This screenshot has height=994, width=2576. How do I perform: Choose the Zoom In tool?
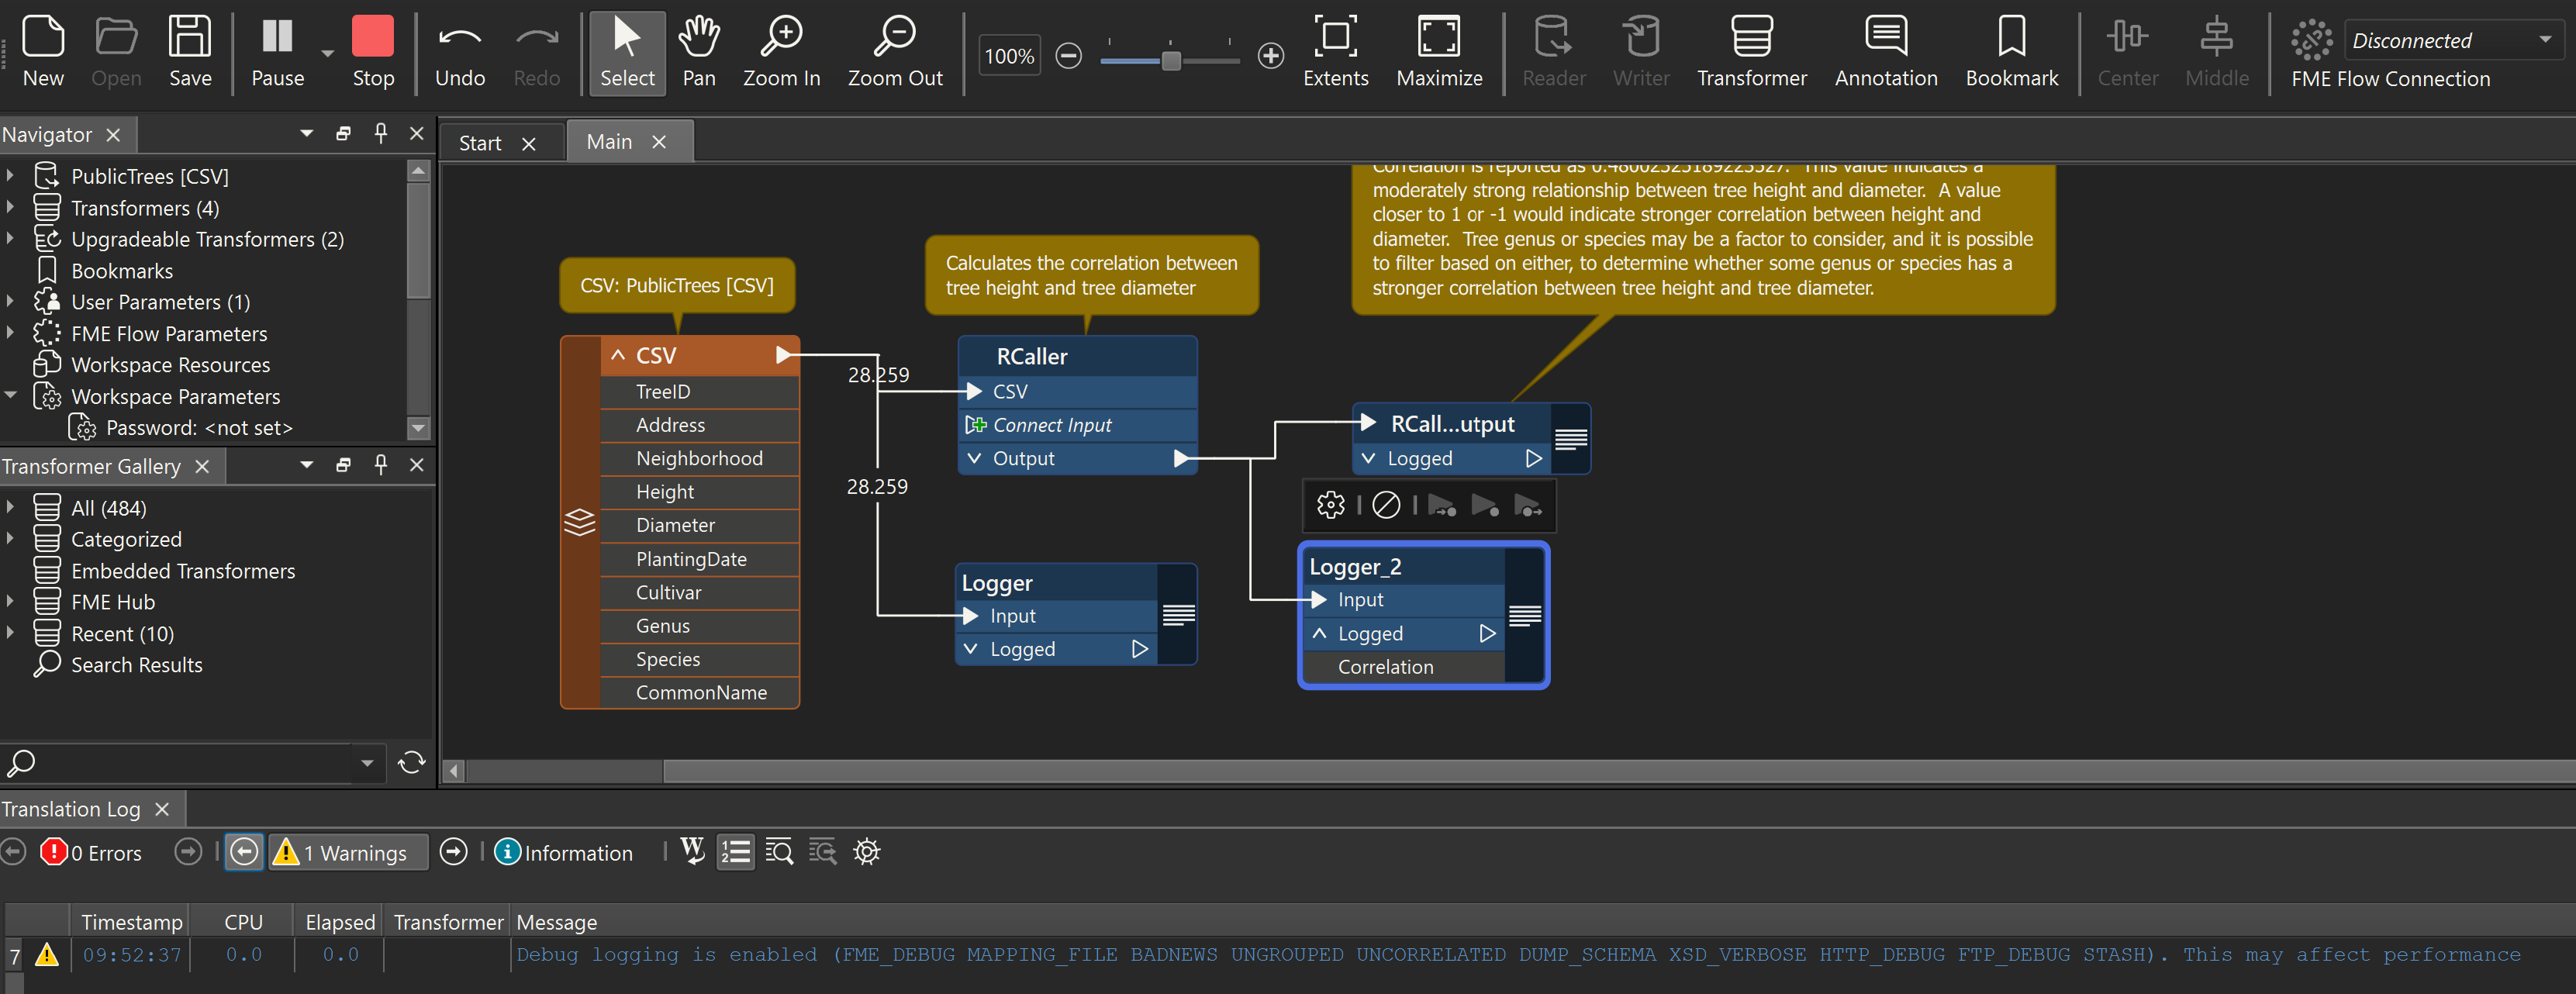tap(781, 52)
